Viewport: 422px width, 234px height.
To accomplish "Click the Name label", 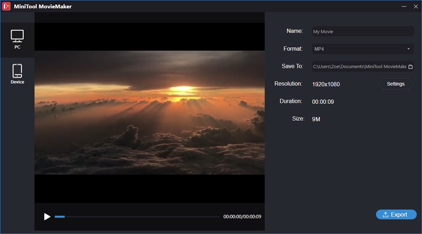I will click(295, 31).
